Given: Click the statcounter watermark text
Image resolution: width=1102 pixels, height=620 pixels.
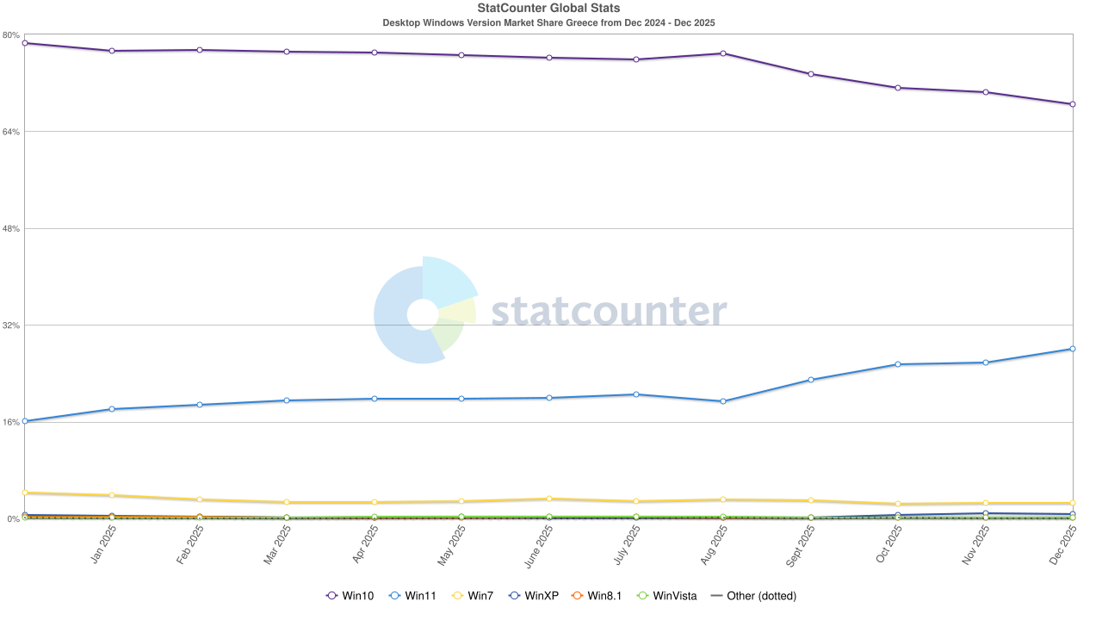Looking at the screenshot, I should click(609, 311).
